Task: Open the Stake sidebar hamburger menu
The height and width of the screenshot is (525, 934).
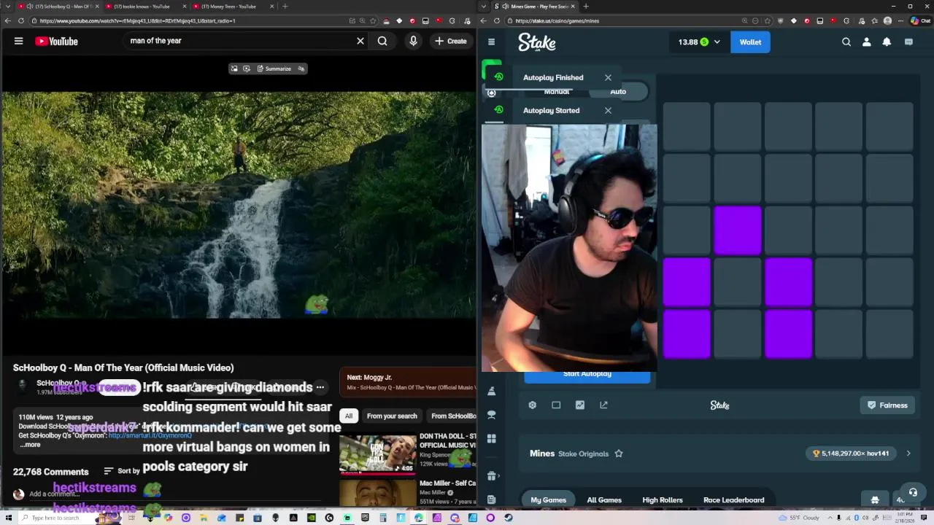Action: 491,42
